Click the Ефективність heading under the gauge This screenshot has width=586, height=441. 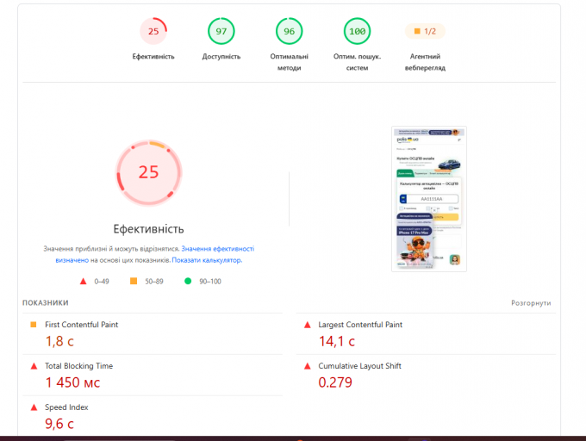pyautogui.click(x=149, y=229)
